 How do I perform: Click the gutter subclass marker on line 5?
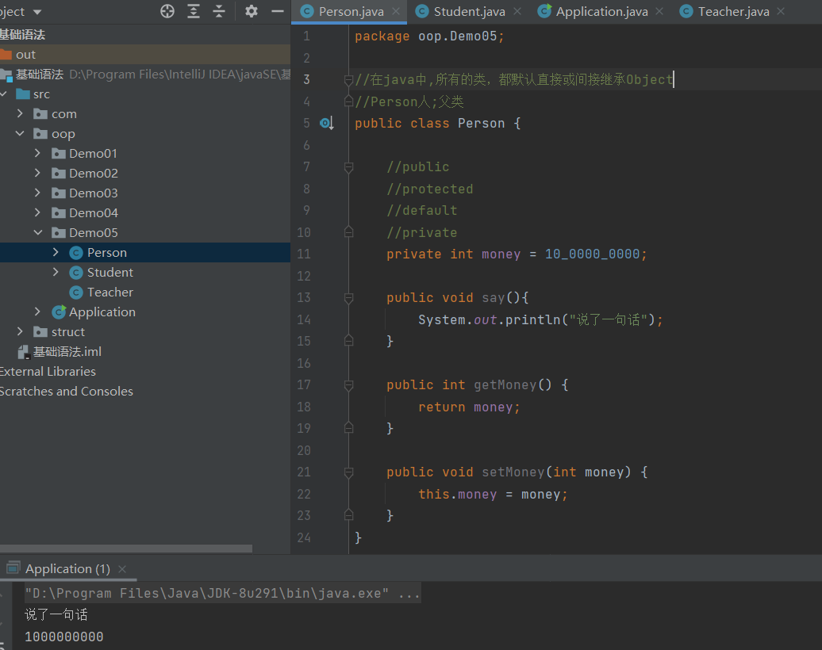(x=326, y=124)
